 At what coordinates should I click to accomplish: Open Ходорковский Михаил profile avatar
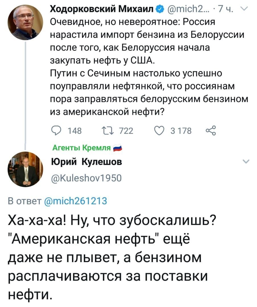[25, 22]
